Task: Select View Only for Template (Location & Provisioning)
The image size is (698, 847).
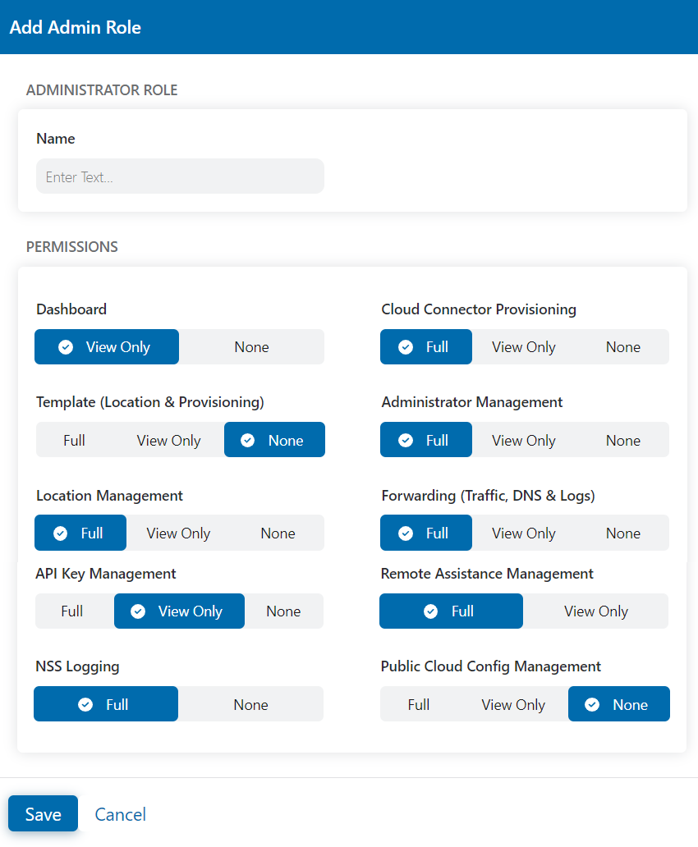Action: (x=168, y=439)
